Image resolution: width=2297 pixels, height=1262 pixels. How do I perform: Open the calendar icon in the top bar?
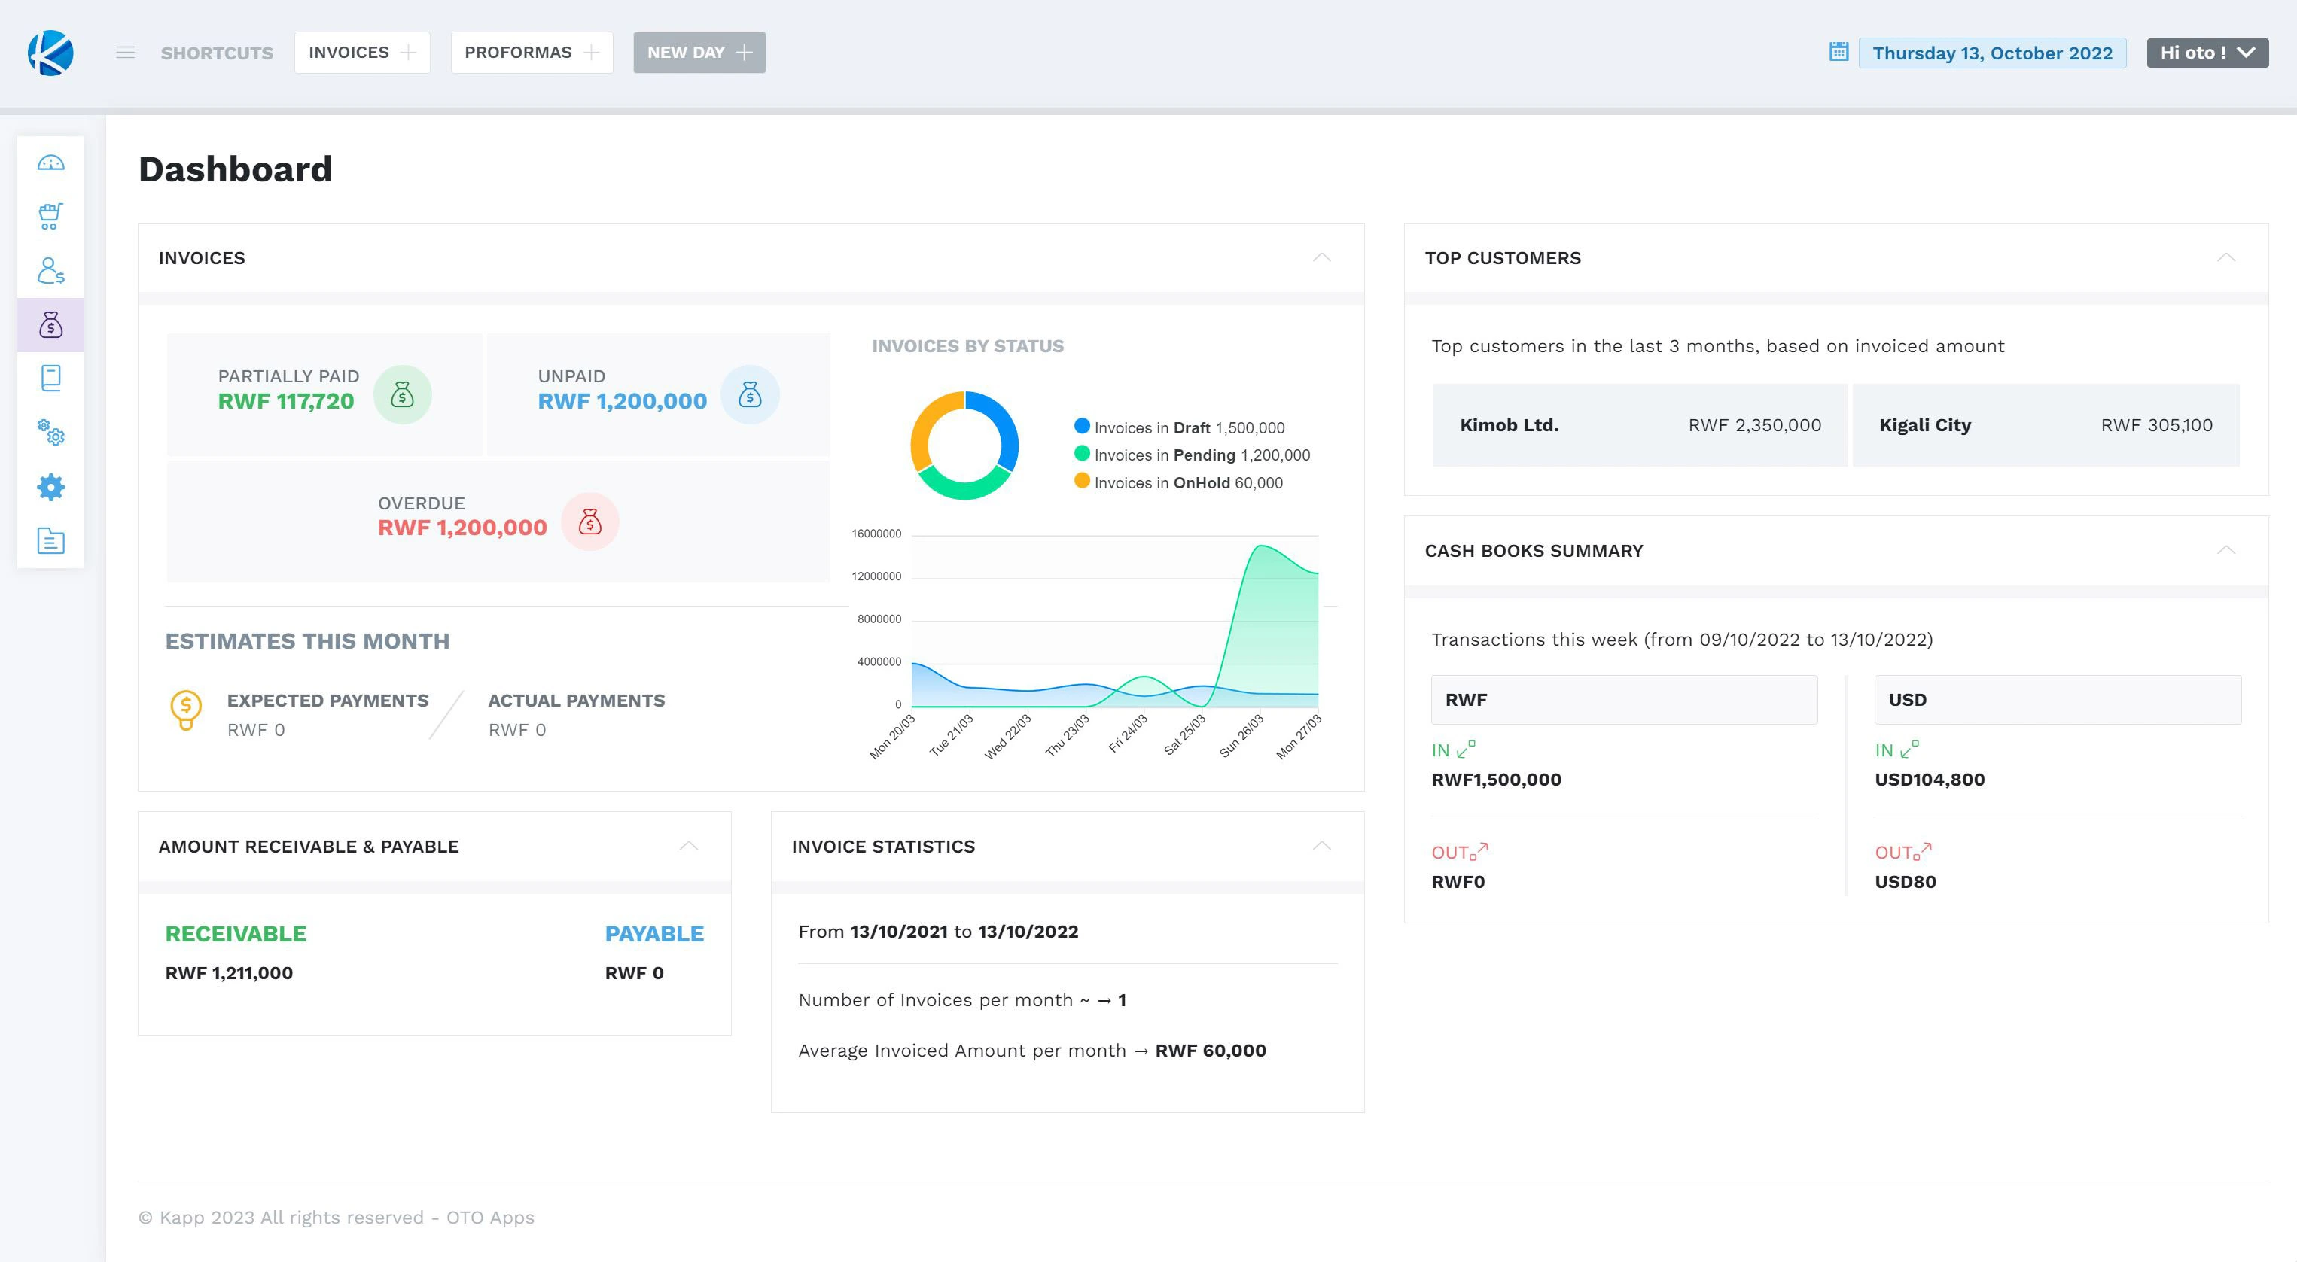coord(1838,53)
